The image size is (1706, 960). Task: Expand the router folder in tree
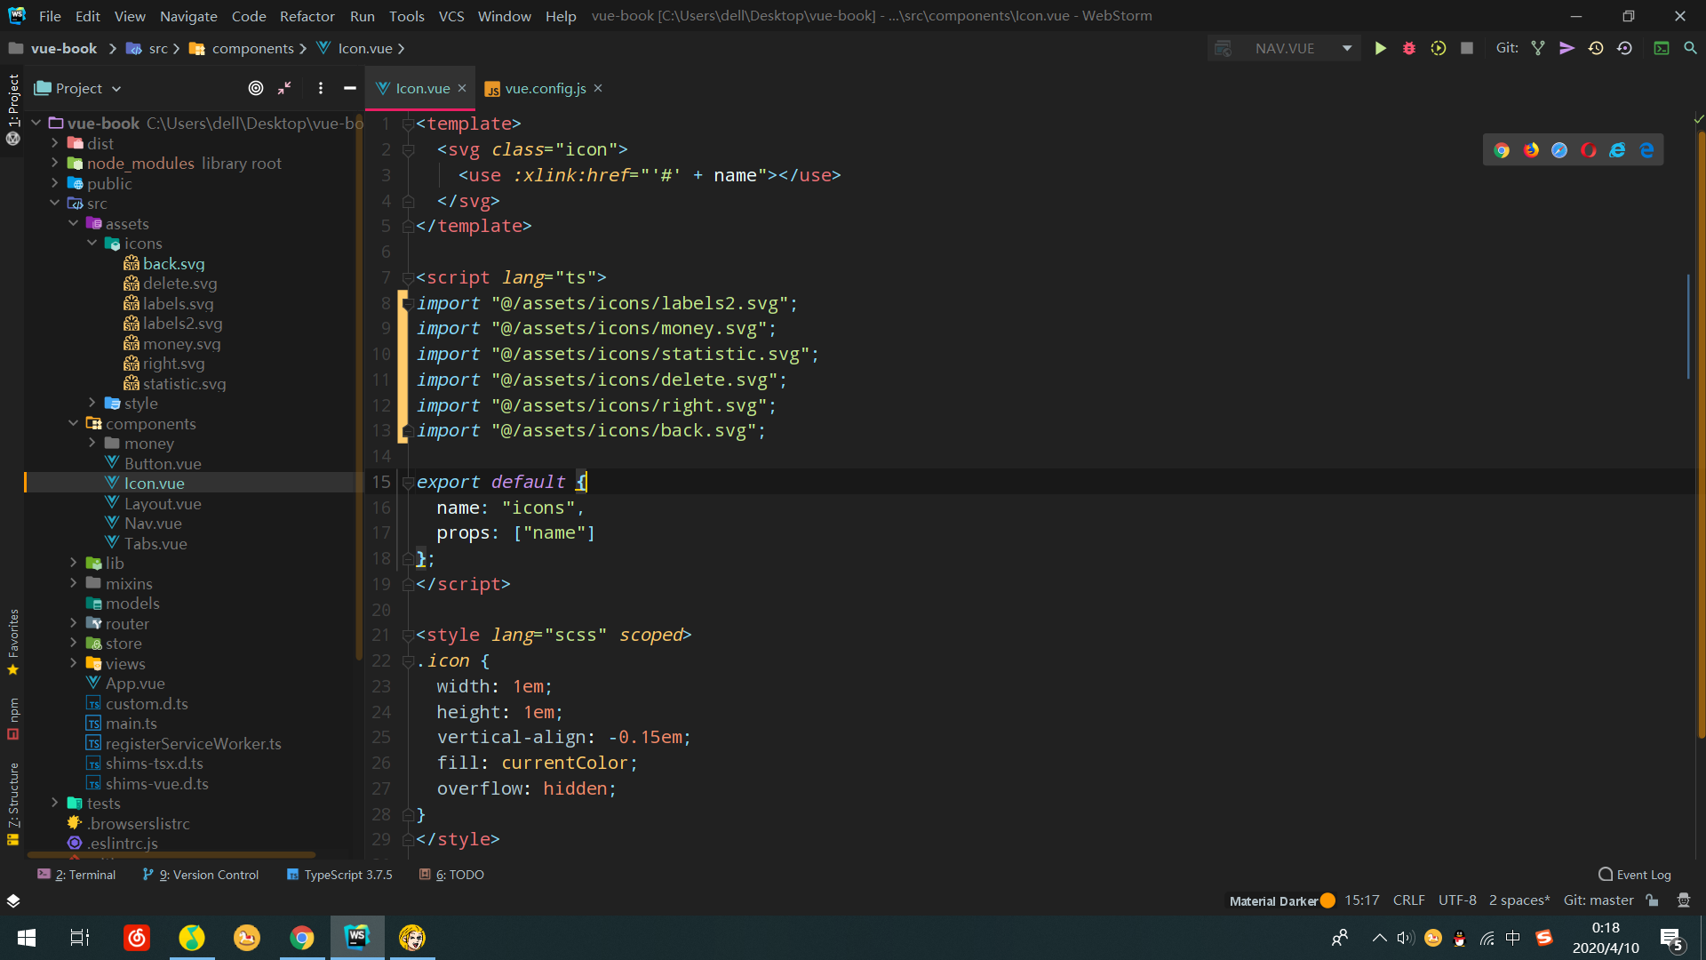(74, 623)
